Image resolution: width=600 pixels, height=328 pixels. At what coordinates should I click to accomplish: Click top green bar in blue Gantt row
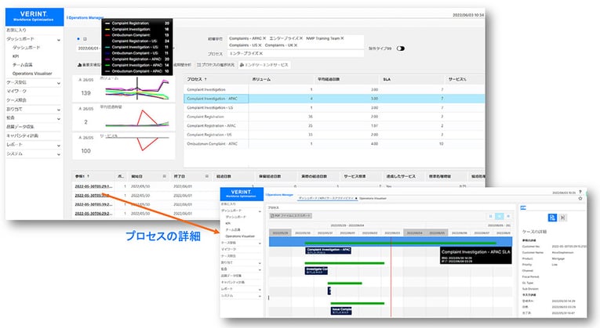click(400, 243)
